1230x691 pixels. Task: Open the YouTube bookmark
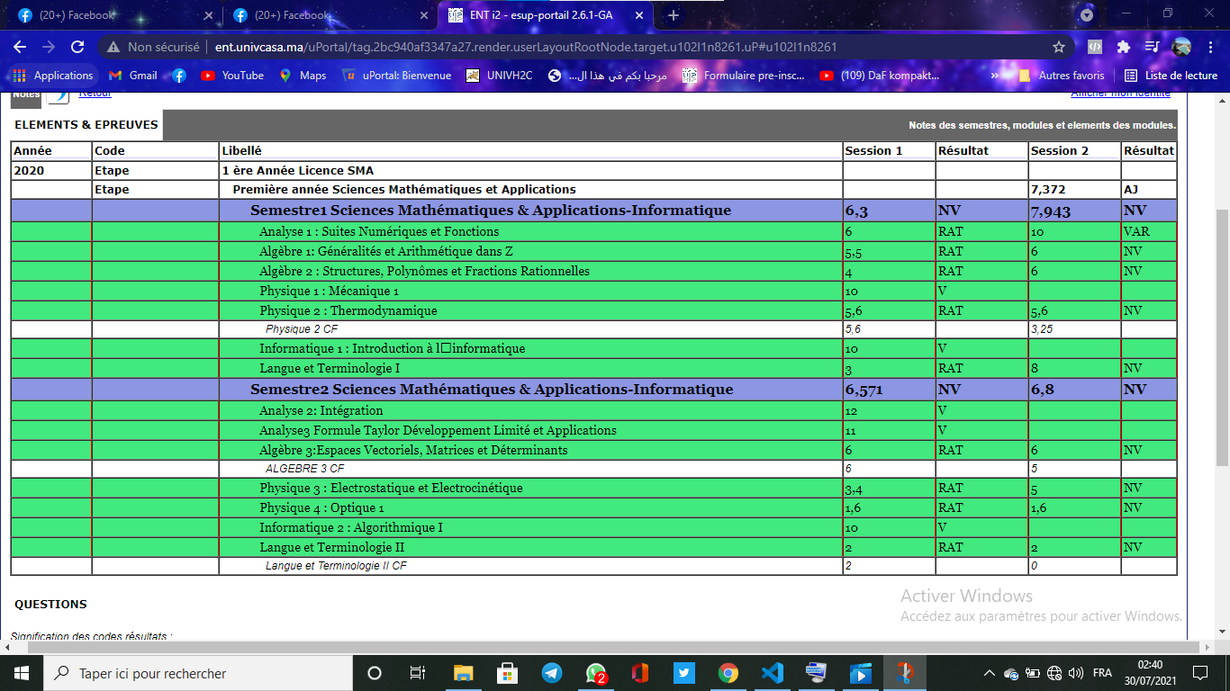232,76
